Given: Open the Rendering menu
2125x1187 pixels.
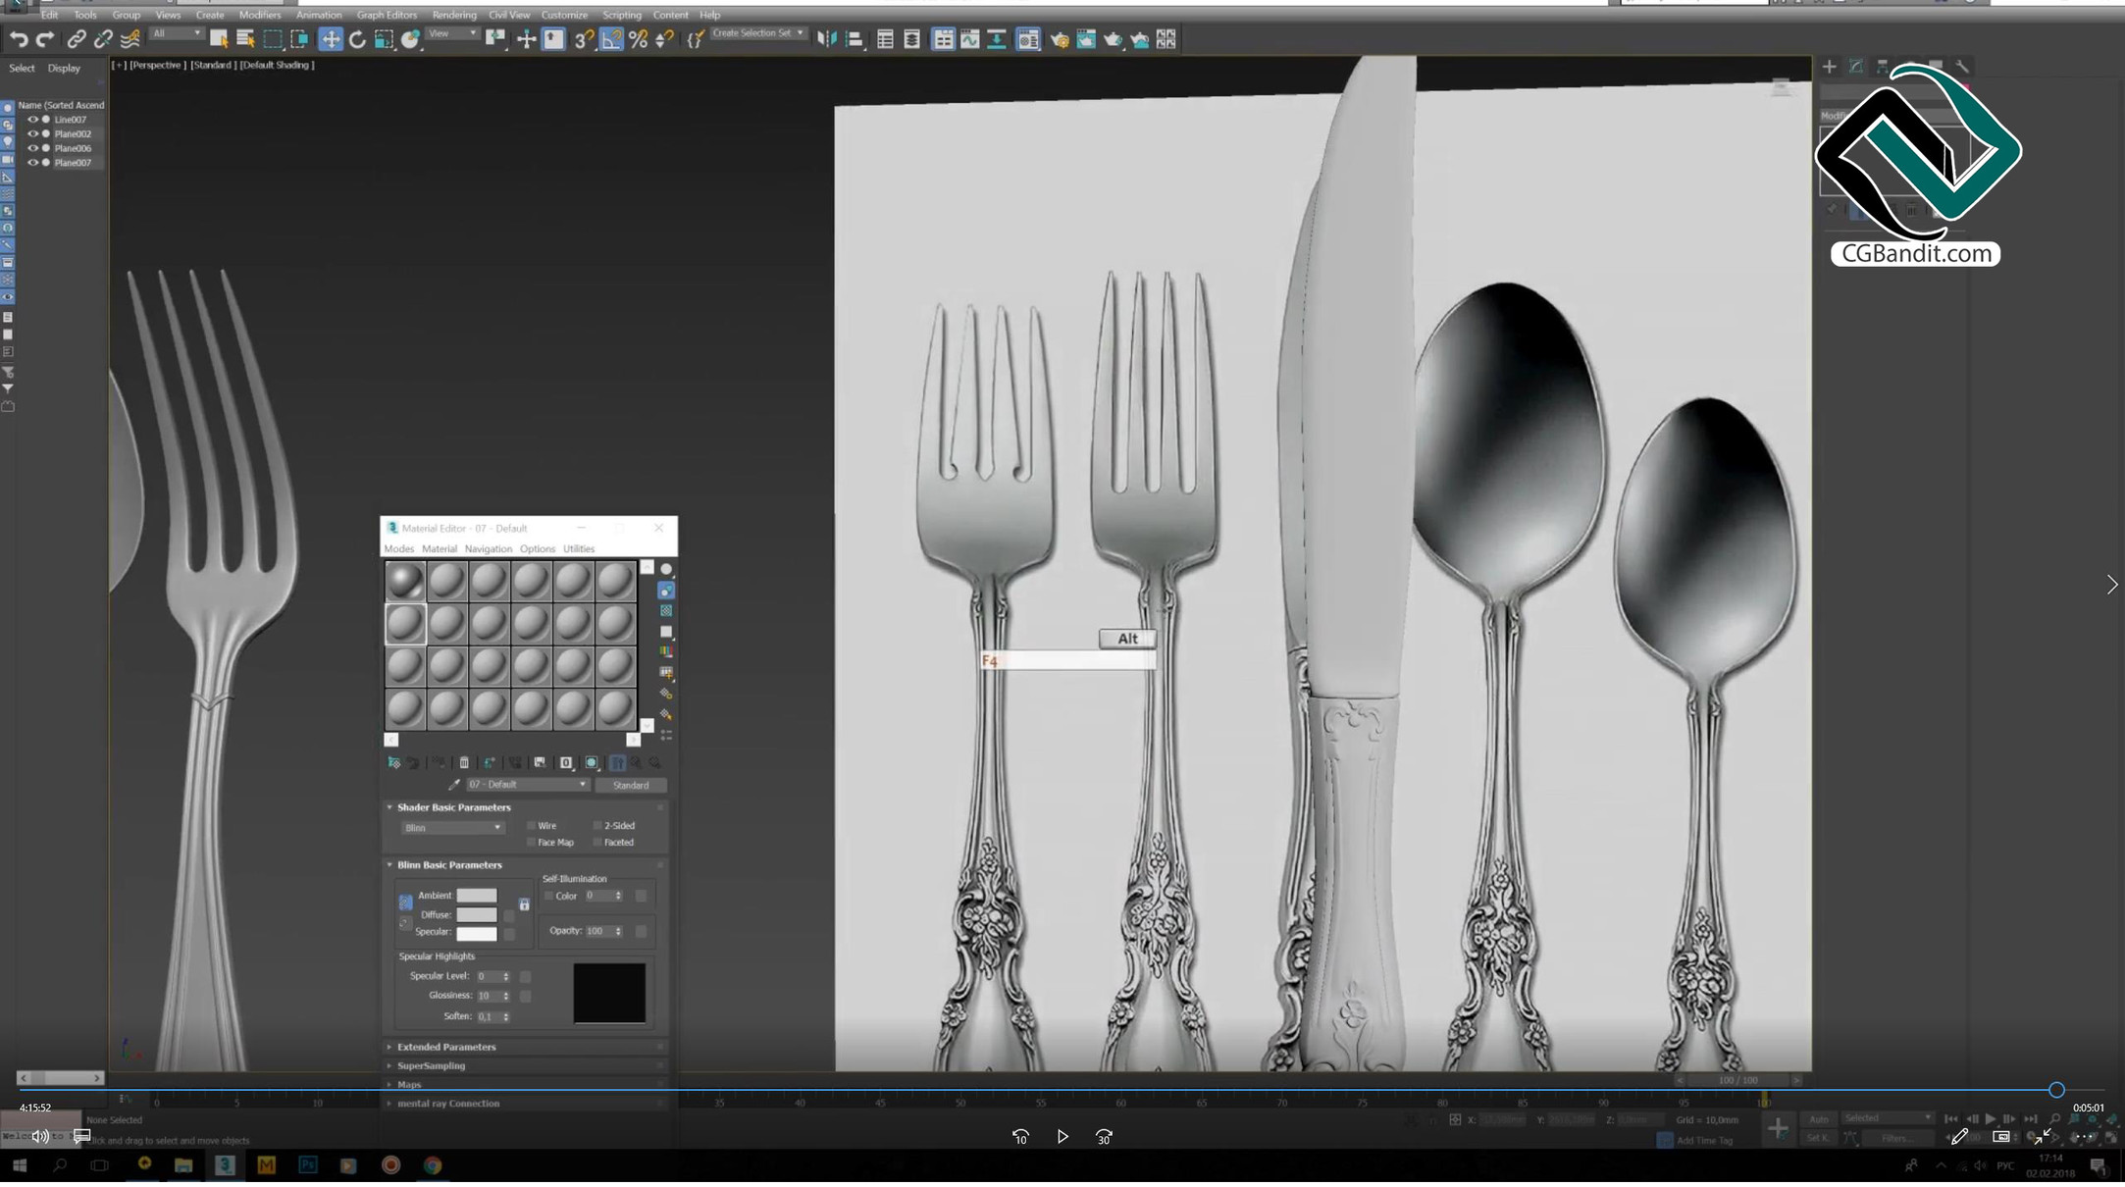Looking at the screenshot, I should (x=454, y=15).
